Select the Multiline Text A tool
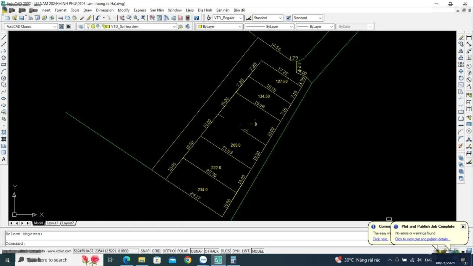Image resolution: width=473 pixels, height=266 pixels. coord(4,159)
